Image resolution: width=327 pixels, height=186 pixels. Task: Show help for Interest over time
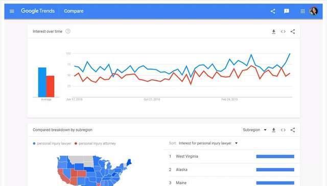pyautogui.click(x=68, y=31)
